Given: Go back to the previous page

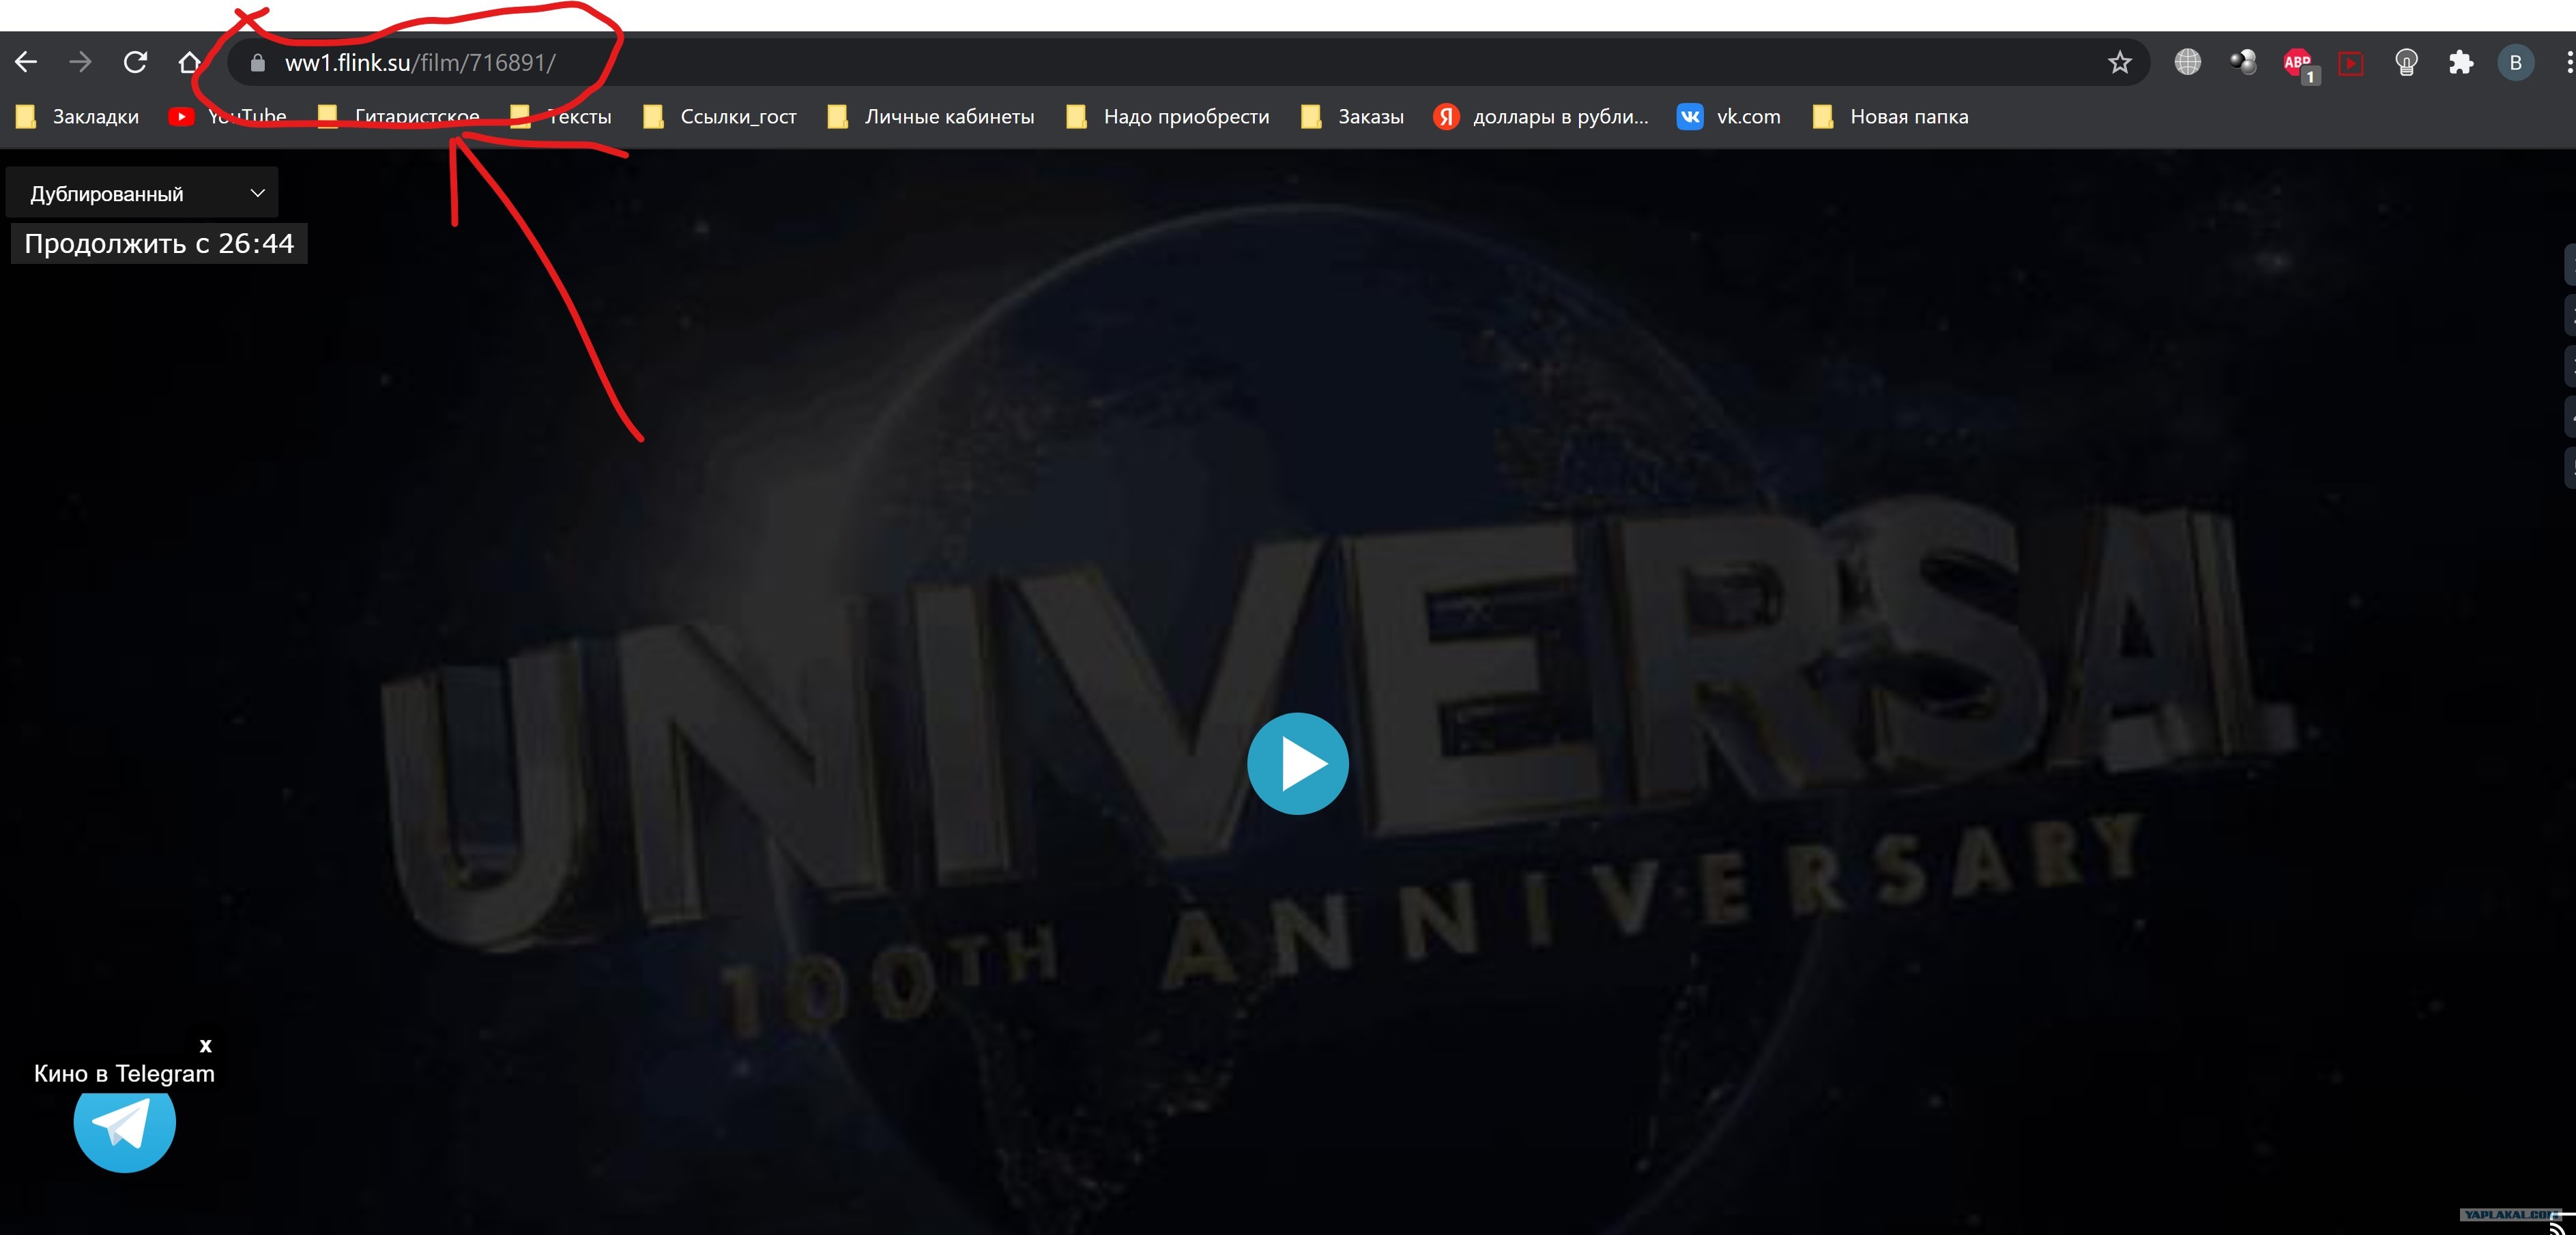Looking at the screenshot, I should tap(26, 63).
